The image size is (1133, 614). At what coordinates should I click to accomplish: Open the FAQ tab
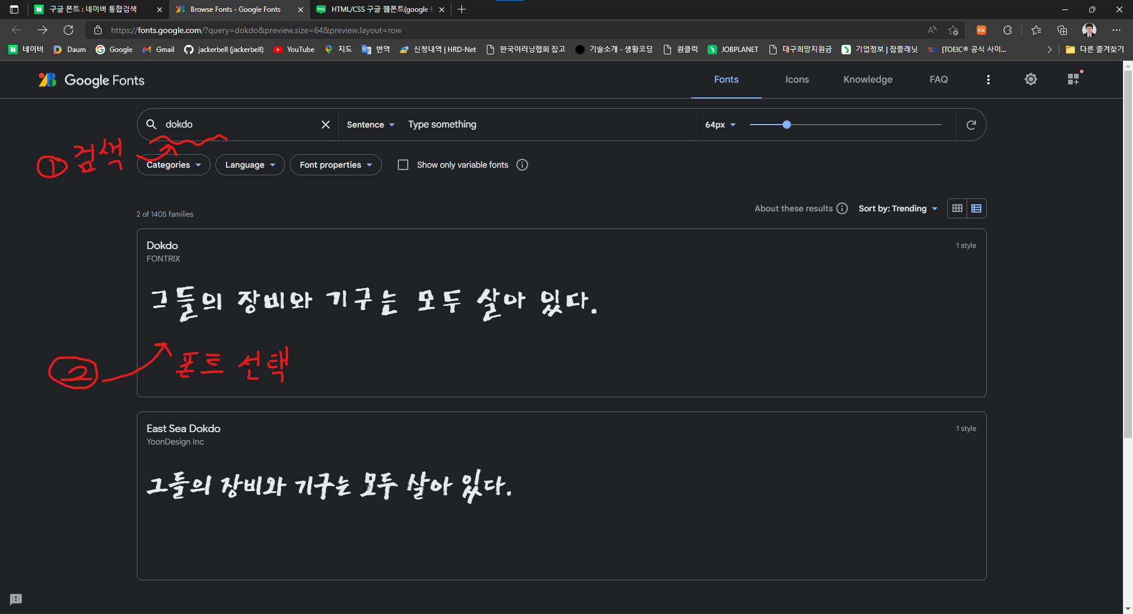pos(939,80)
